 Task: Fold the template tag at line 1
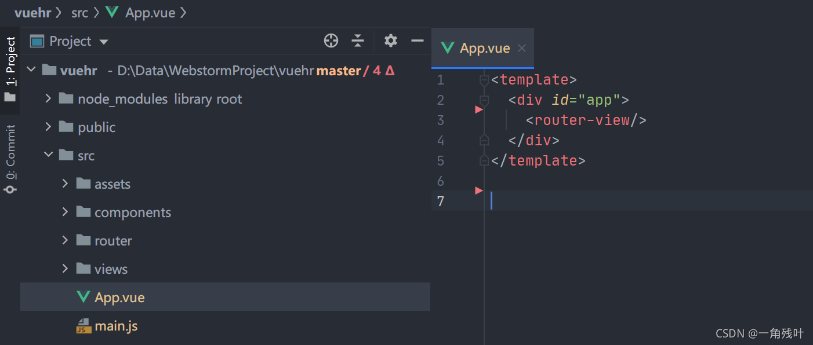point(484,80)
